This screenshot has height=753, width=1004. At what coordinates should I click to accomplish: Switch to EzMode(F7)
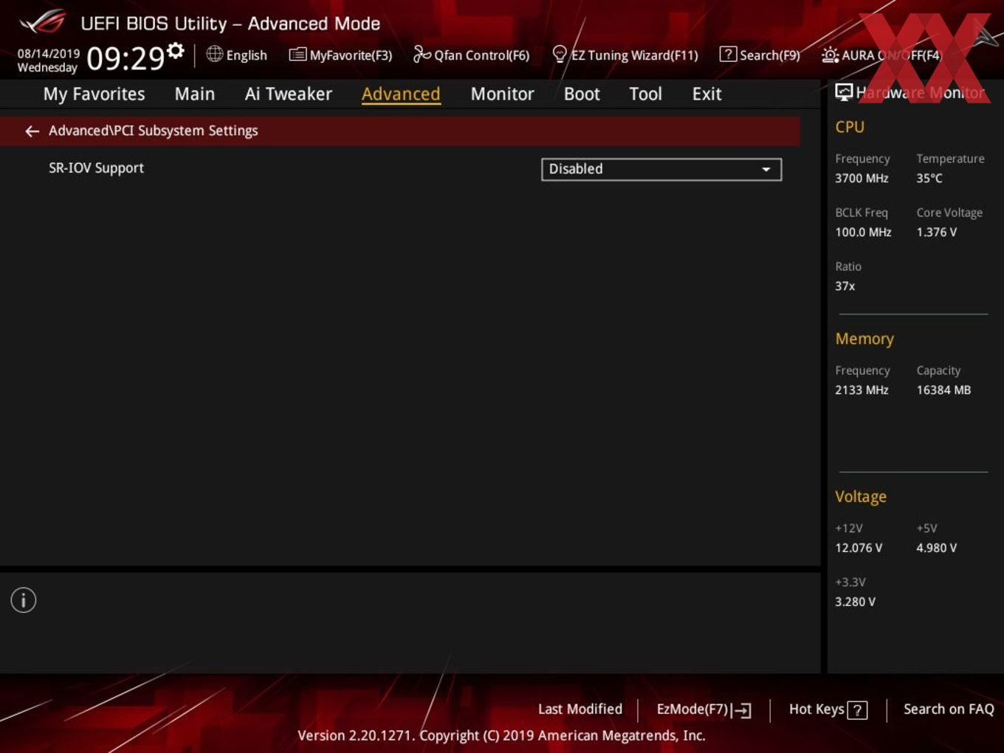tap(704, 709)
